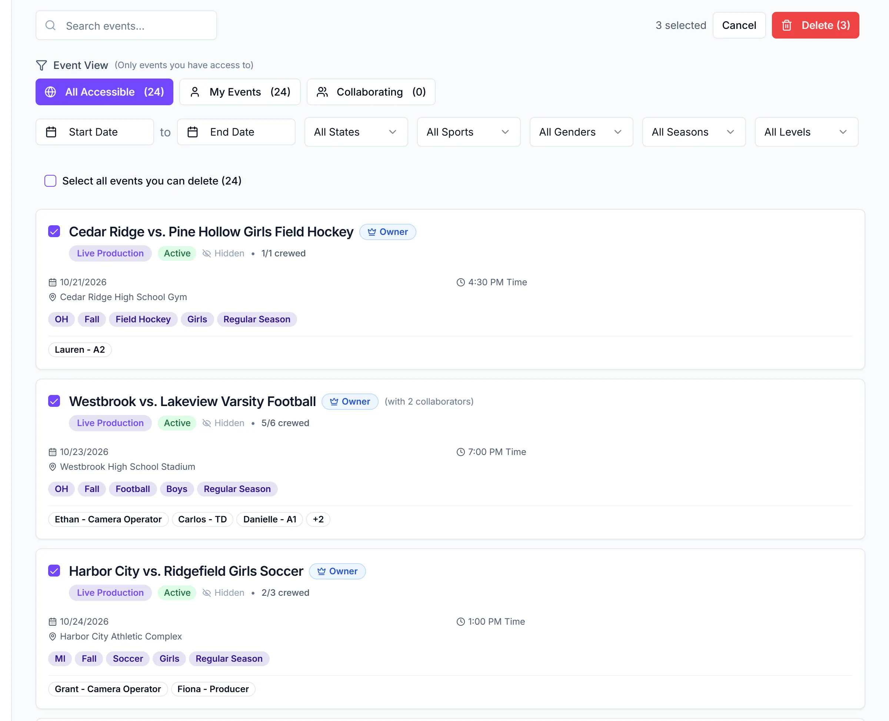
Task: Expand the All Genders dropdown
Action: [x=581, y=132]
